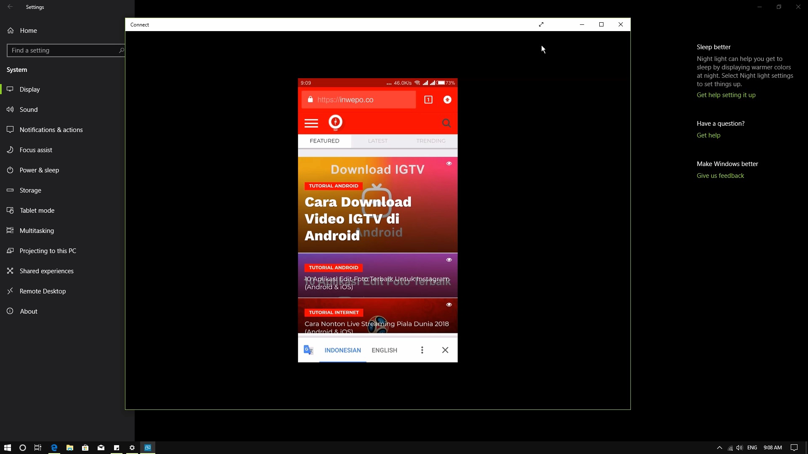Select the ENGLISH translation tab

(x=384, y=350)
